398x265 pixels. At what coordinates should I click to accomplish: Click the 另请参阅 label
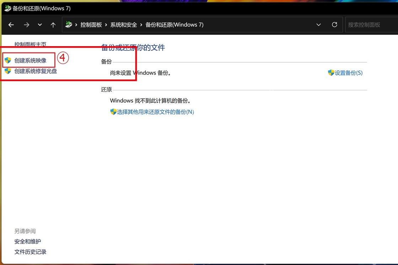pos(25,231)
